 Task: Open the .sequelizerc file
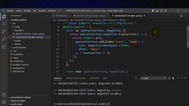(29, 54)
